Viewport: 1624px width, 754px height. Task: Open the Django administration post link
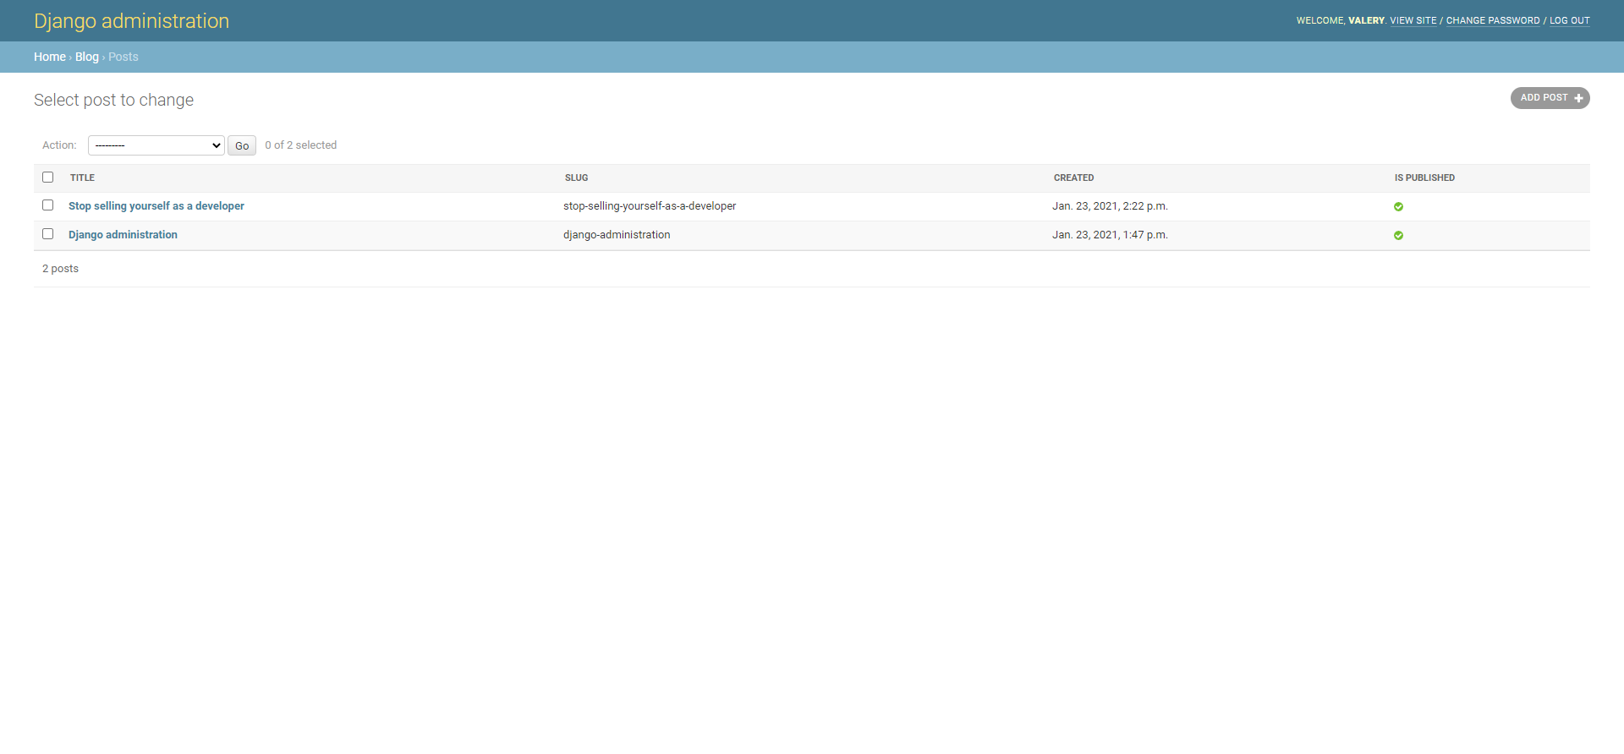(x=123, y=235)
